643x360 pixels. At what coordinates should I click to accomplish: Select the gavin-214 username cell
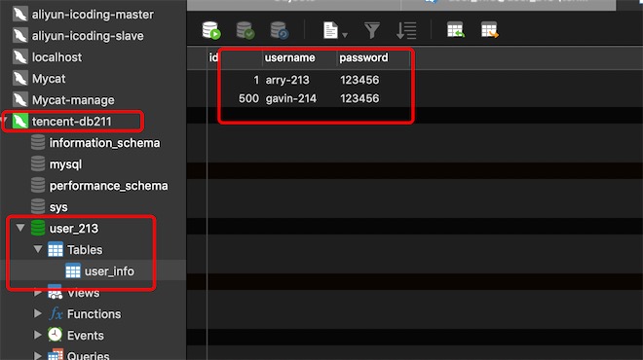pyautogui.click(x=290, y=98)
